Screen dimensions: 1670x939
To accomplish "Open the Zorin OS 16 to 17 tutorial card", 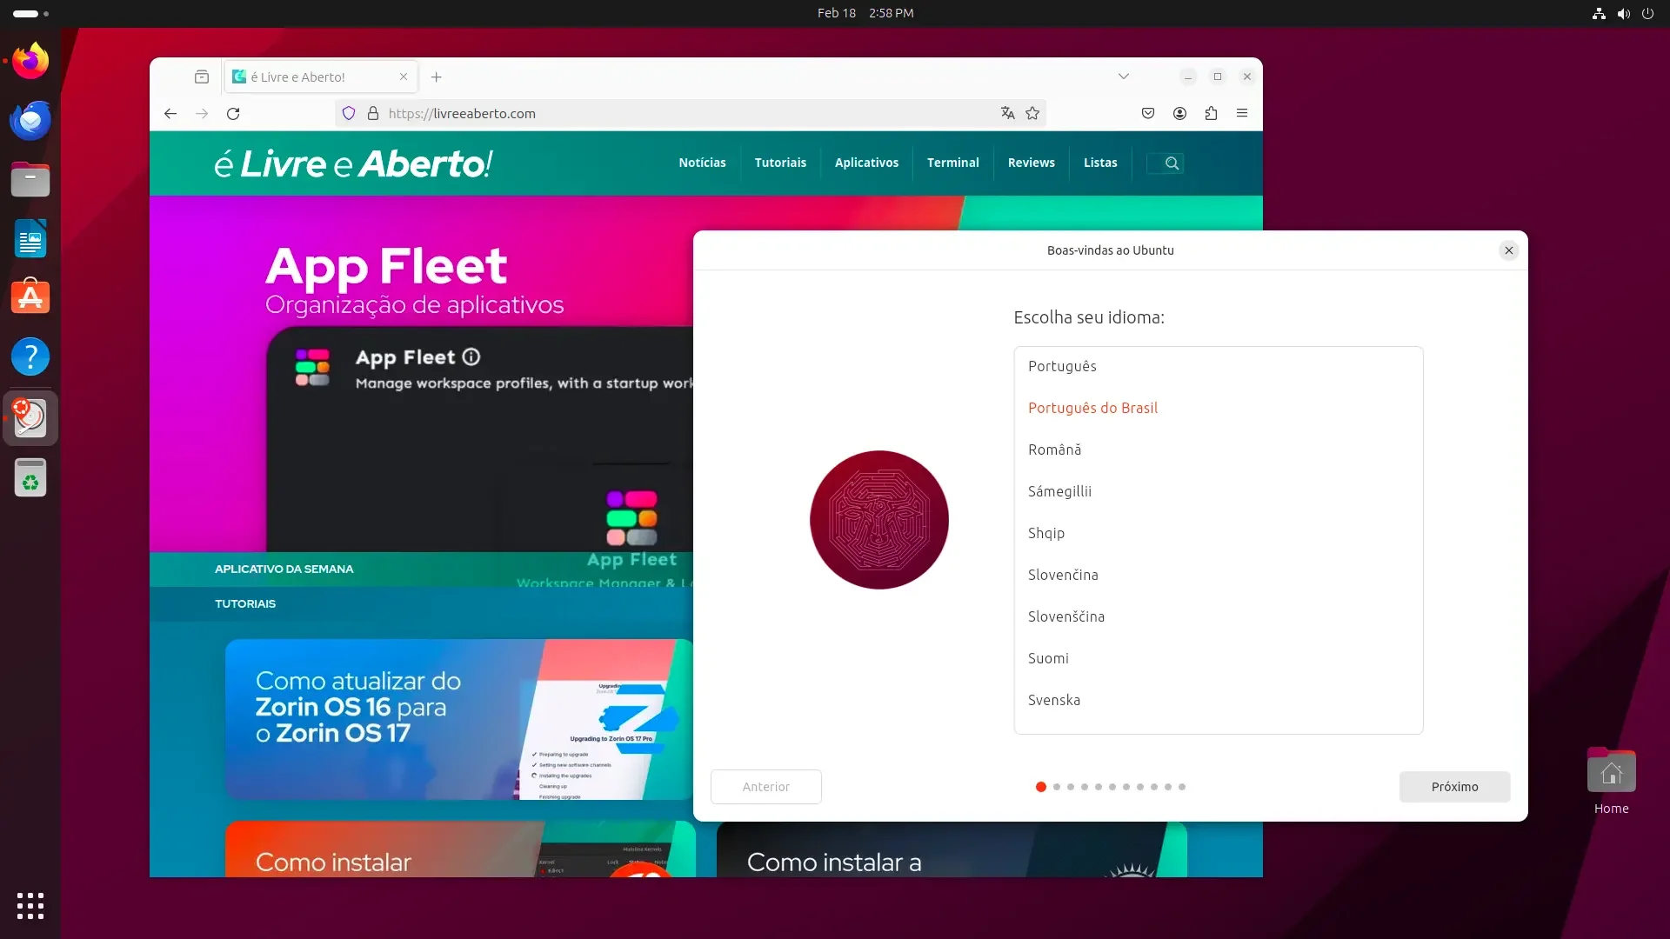I will (458, 719).
